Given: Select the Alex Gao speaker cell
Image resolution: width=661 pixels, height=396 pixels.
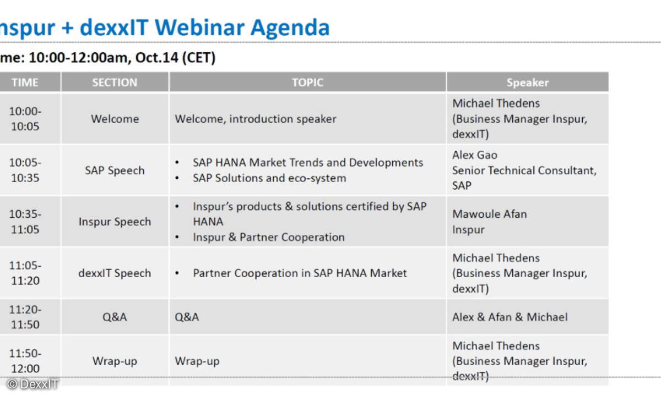Looking at the screenshot, I should [x=527, y=170].
